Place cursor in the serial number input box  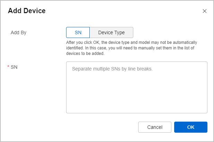tap(137, 87)
